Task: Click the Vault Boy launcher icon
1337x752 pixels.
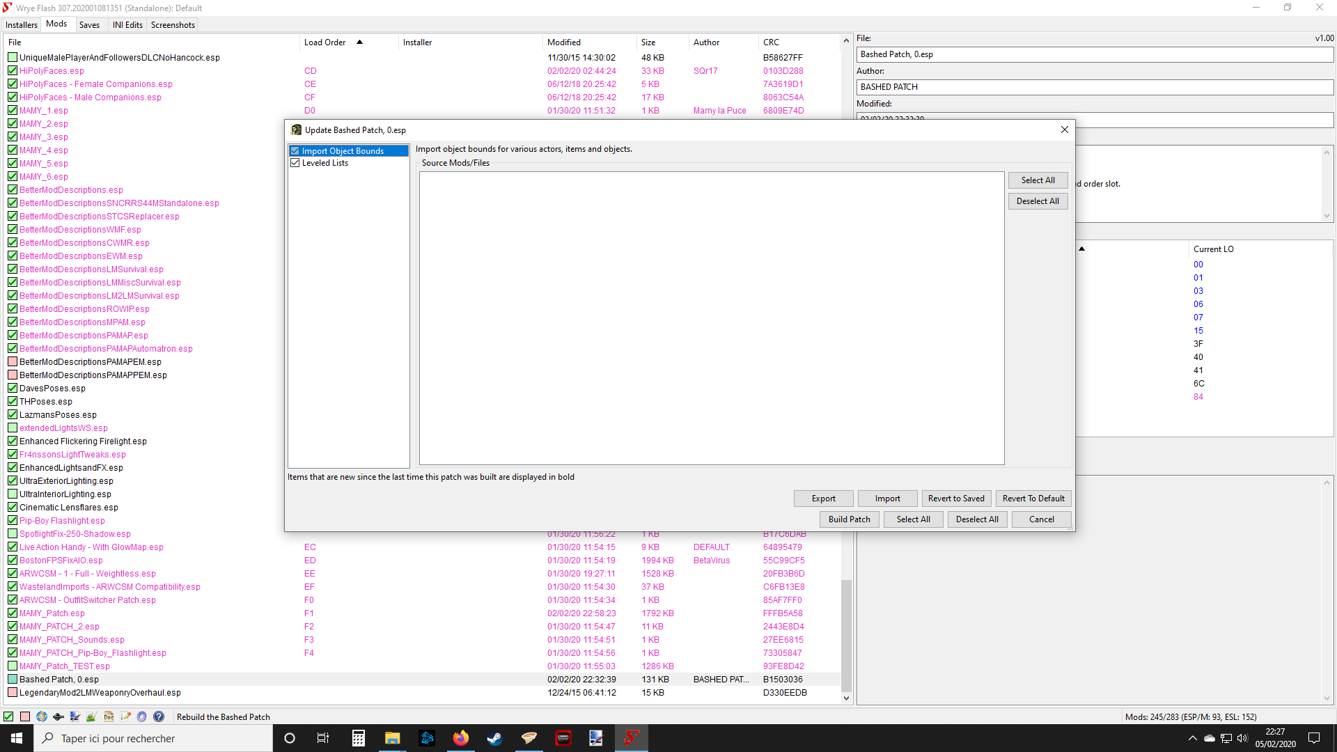Action: tap(42, 716)
